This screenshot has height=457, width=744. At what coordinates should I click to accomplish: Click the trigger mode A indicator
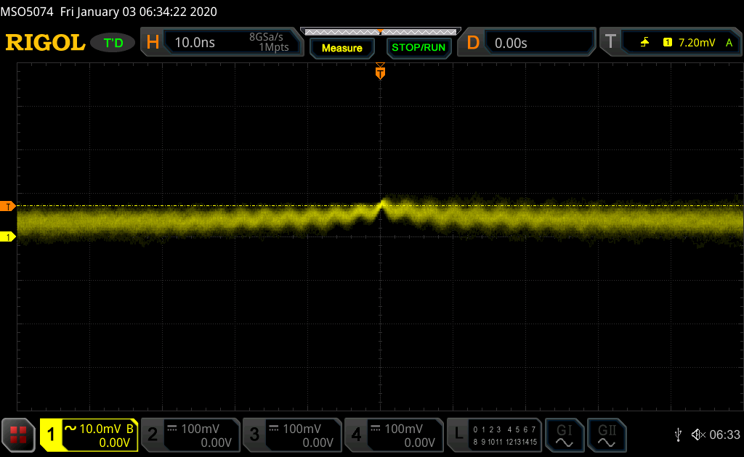click(x=729, y=43)
